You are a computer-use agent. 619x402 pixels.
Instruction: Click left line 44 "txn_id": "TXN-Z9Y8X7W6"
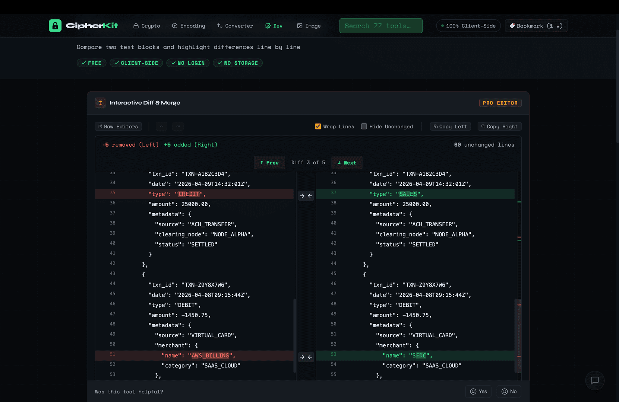click(189, 285)
